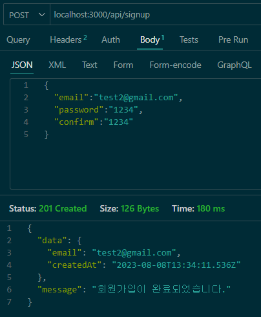This screenshot has width=261, height=317.
Task: Switch to the GraphQL body type
Action: point(235,65)
